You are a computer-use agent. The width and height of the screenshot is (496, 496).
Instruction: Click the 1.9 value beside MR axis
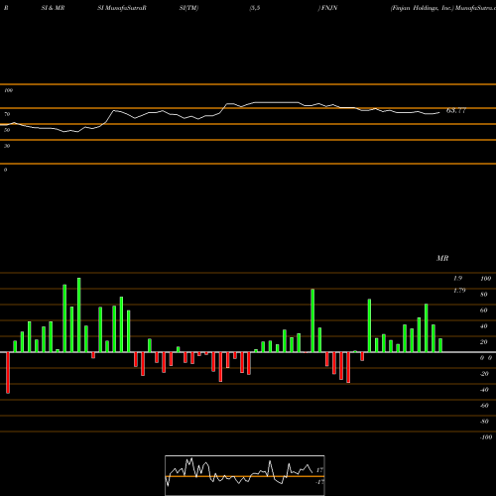pos(457,279)
